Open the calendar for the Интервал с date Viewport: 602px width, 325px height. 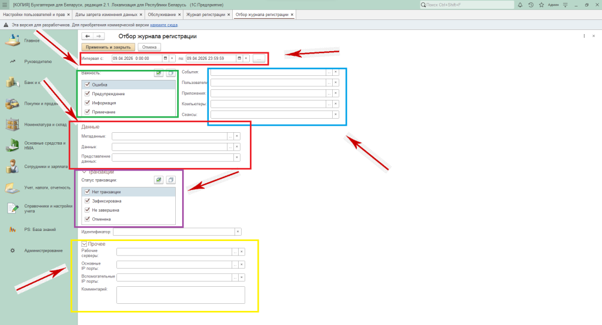[165, 58]
